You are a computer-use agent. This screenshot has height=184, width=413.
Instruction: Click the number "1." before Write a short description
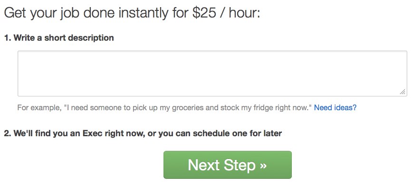coord(8,38)
